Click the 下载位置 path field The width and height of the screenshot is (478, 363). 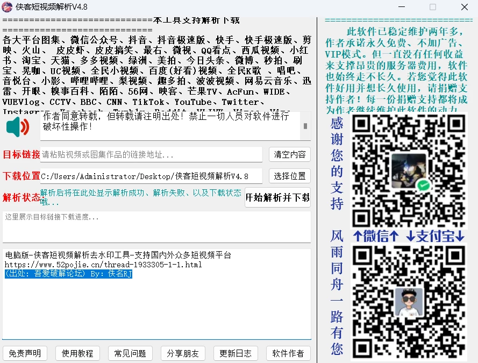point(151,176)
